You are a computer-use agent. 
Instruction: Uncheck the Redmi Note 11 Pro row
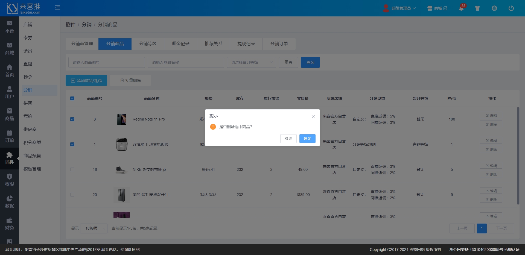click(72, 119)
